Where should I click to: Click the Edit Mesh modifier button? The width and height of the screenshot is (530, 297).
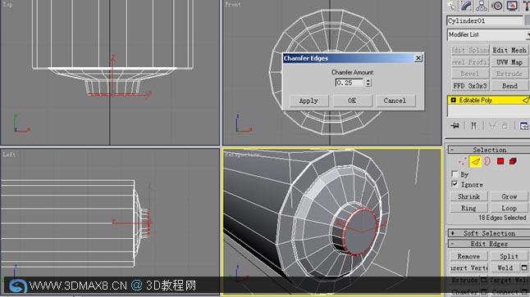[x=509, y=50]
